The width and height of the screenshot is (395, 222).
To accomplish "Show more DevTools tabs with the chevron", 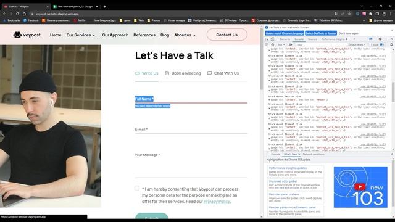I will click(x=354, y=39).
